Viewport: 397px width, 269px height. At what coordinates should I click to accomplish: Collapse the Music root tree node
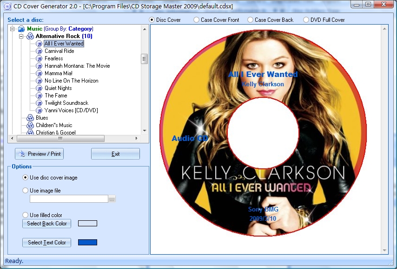13,29
